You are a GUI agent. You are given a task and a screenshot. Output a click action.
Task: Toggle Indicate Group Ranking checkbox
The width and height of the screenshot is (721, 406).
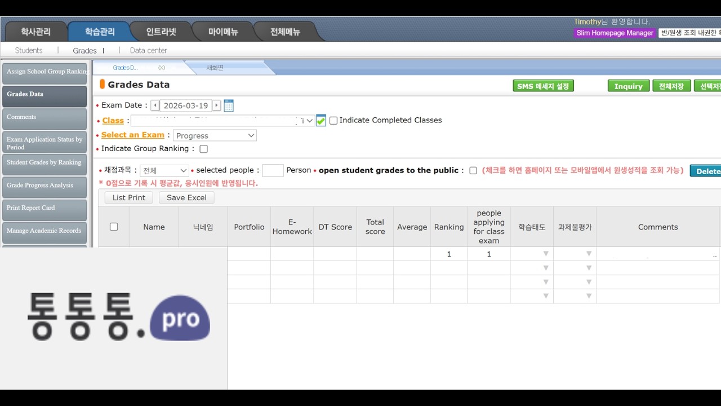(204, 149)
